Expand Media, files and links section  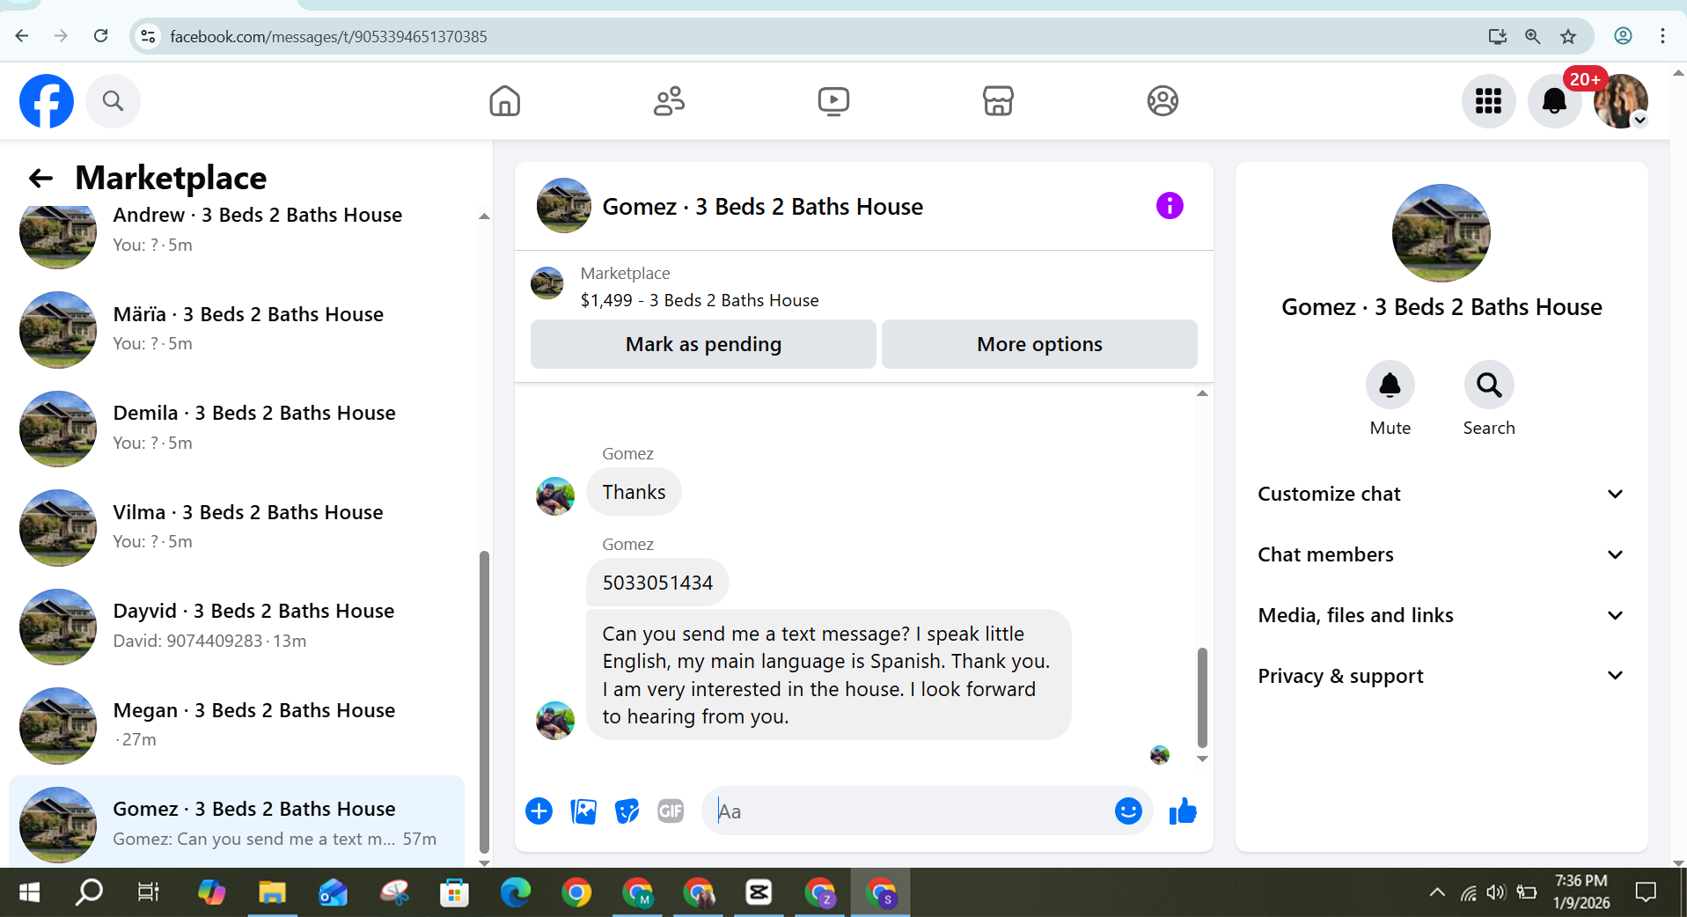pos(1441,615)
